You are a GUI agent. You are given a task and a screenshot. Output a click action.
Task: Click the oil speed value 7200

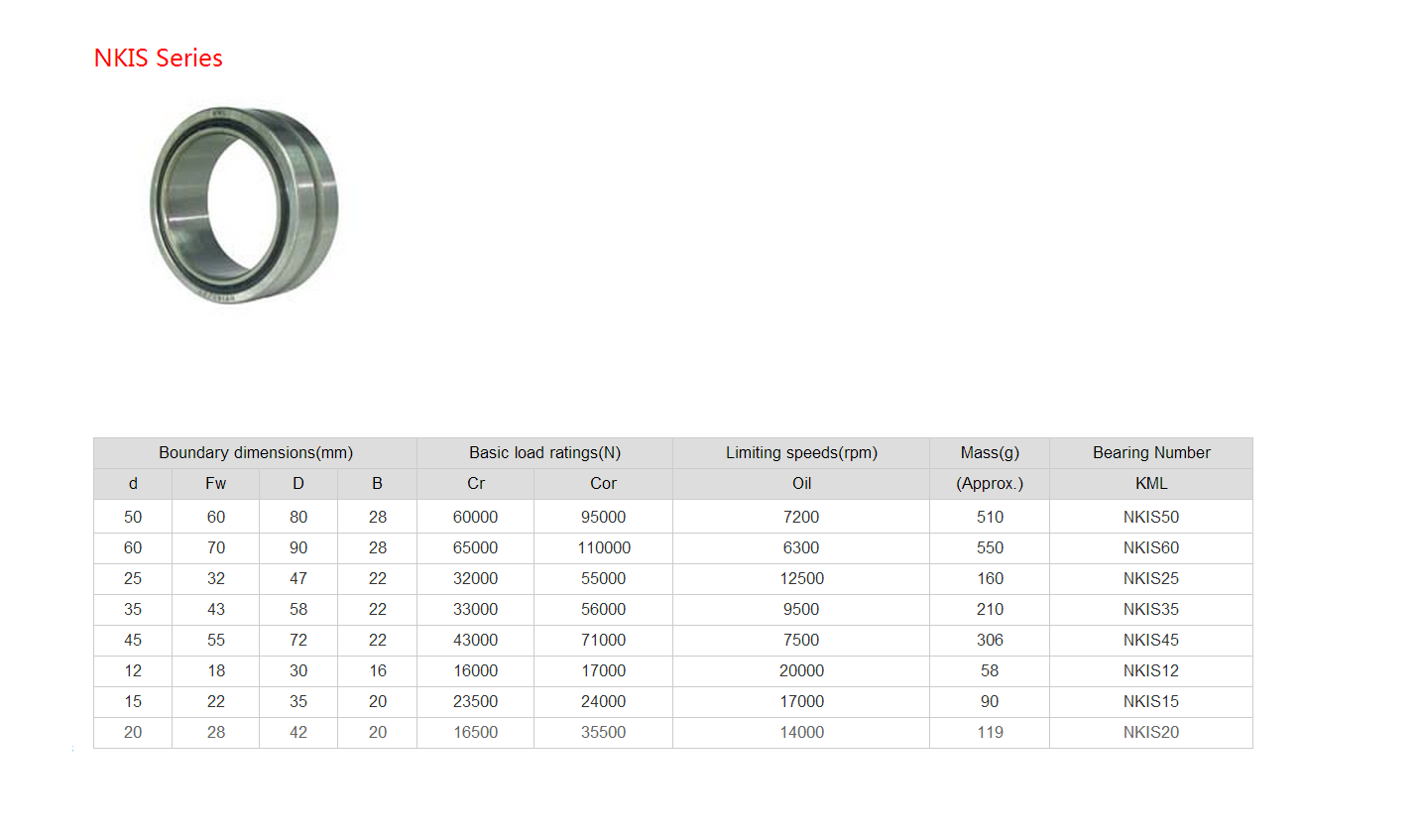801,518
